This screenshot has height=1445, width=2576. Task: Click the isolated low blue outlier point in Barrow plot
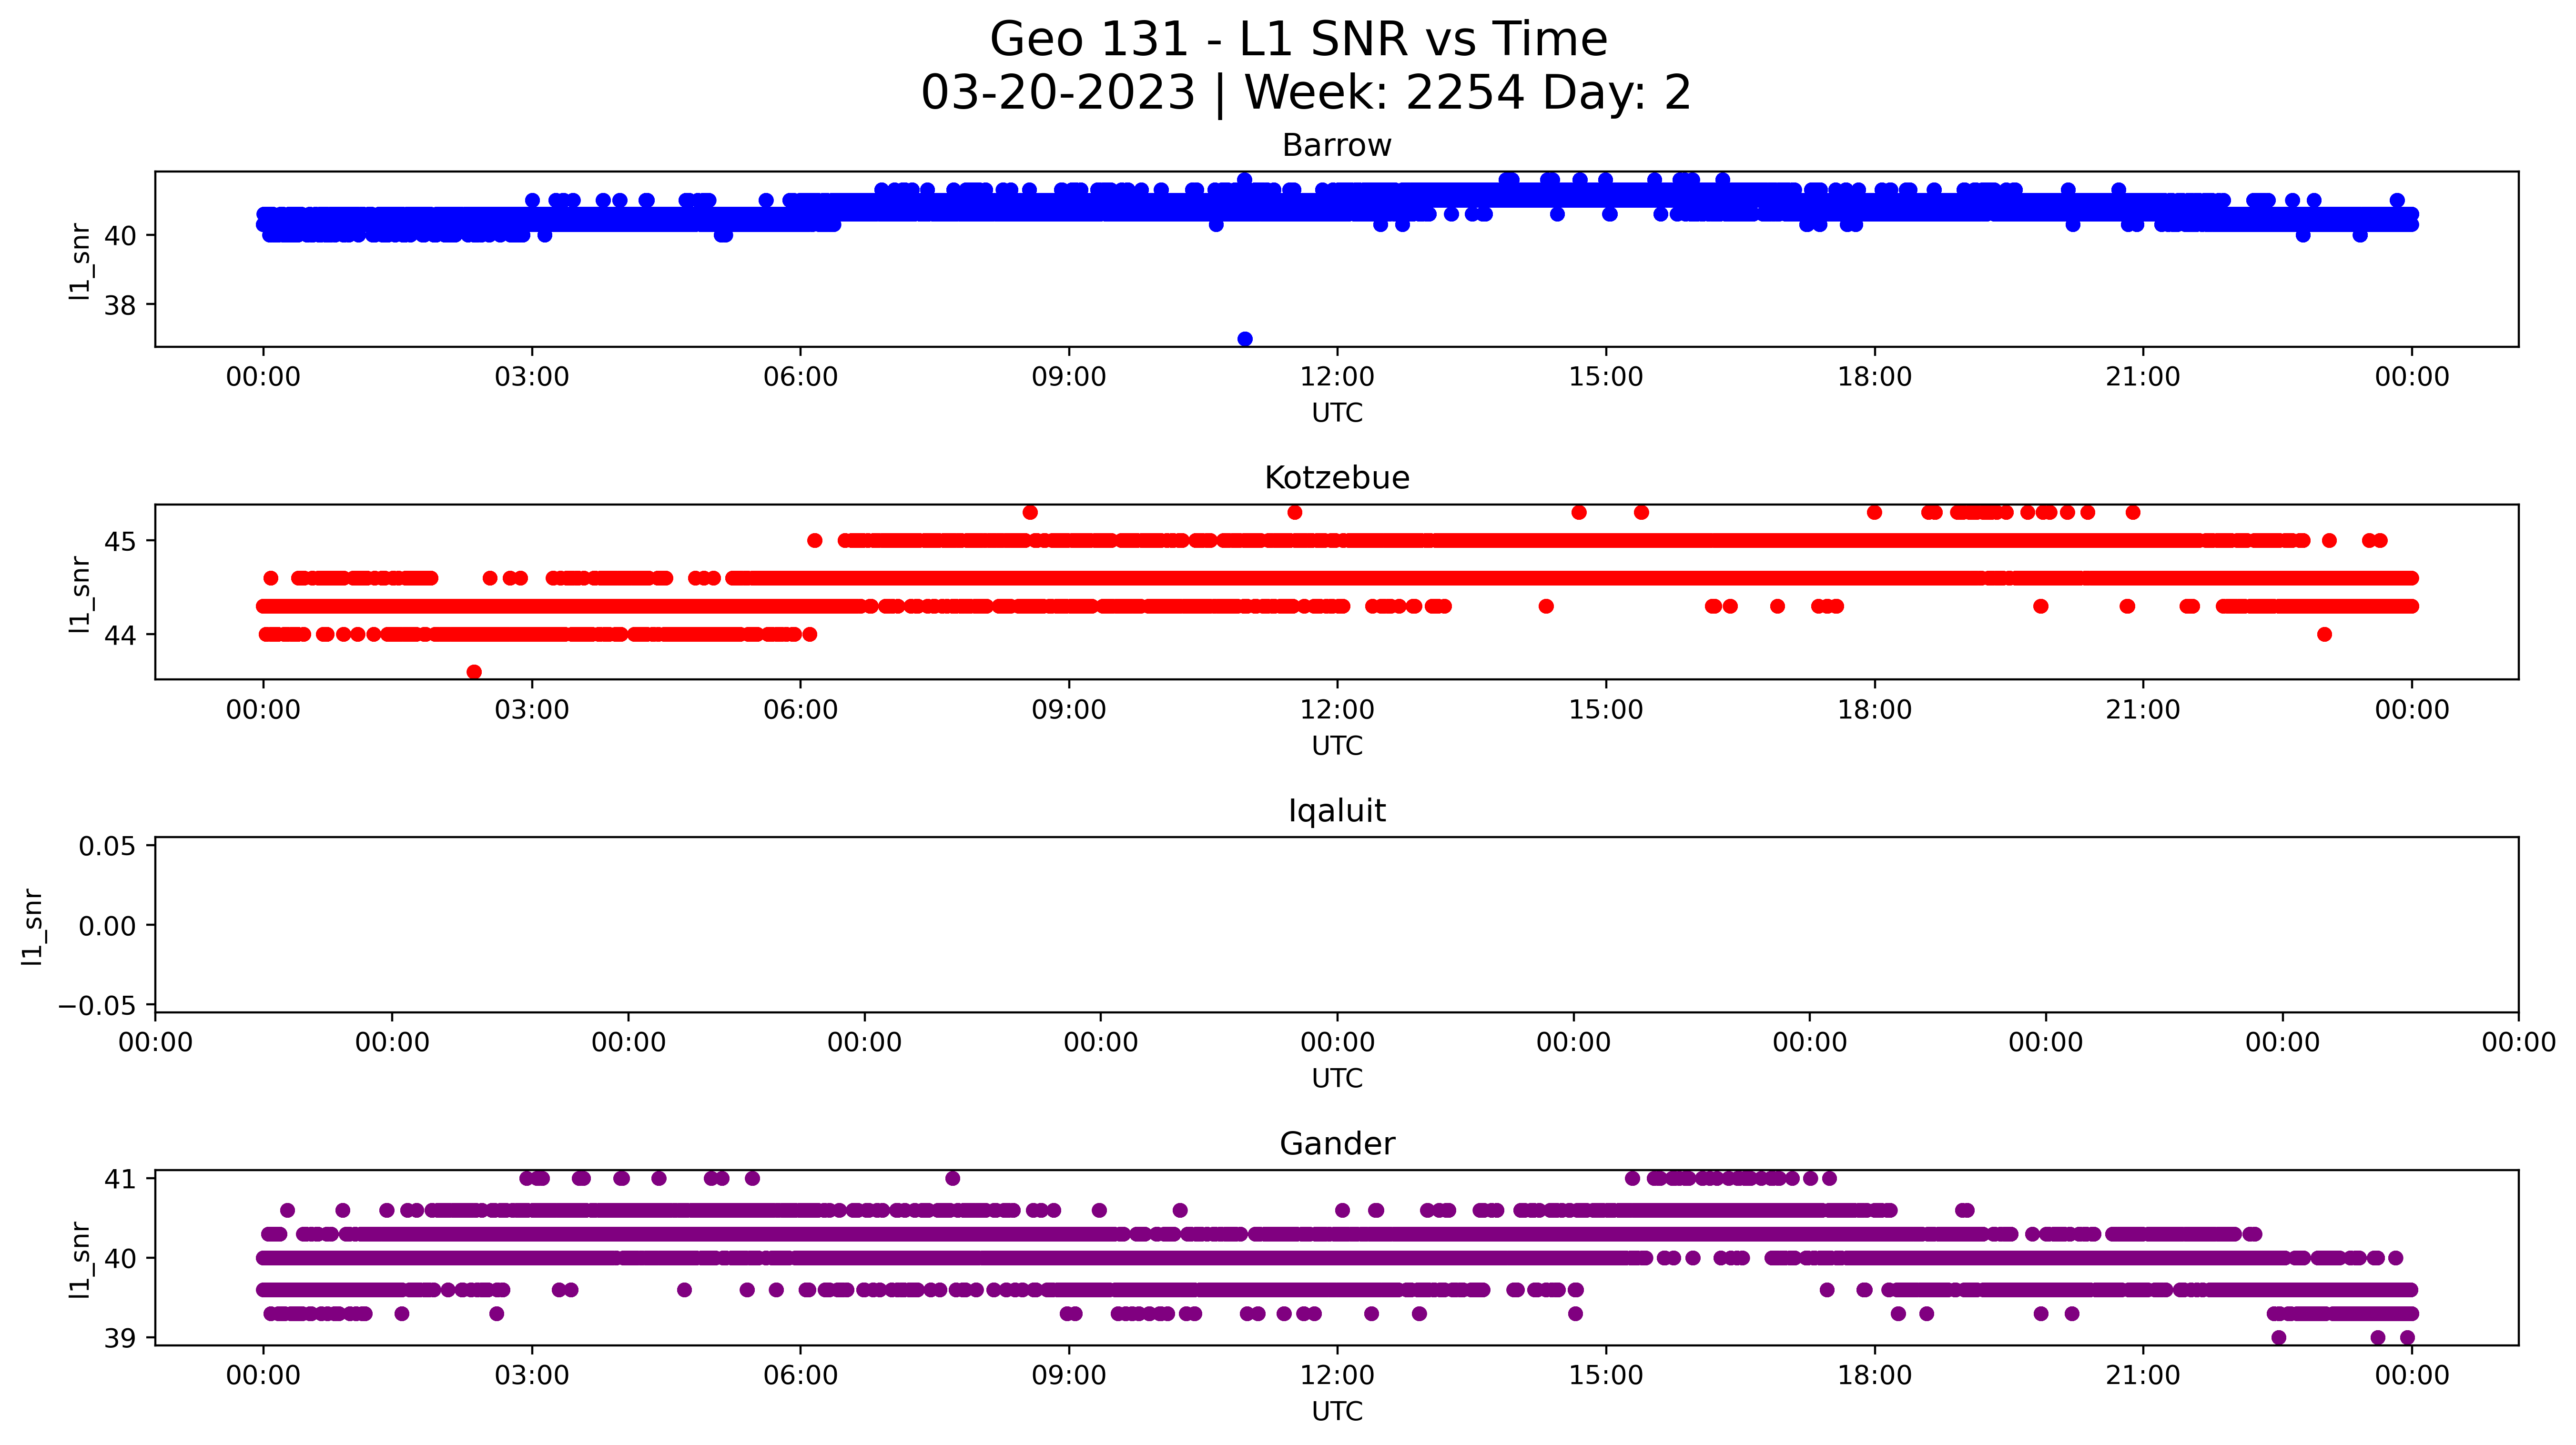pyautogui.click(x=1245, y=340)
